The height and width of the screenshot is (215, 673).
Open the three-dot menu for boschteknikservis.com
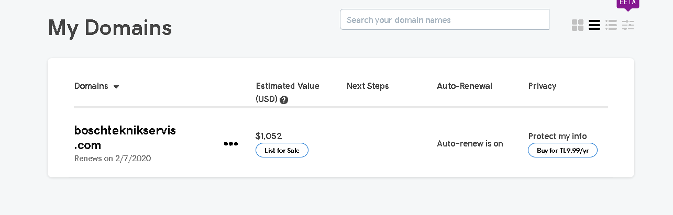[231, 144]
